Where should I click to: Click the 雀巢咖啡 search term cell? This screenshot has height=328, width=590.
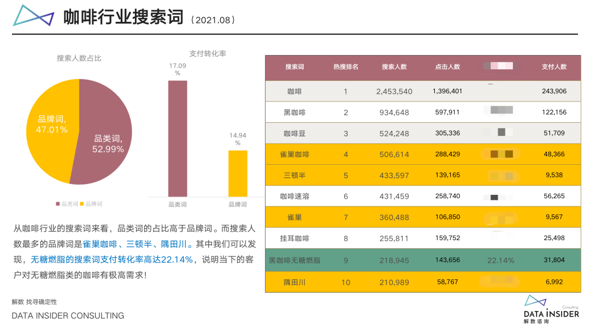(294, 154)
